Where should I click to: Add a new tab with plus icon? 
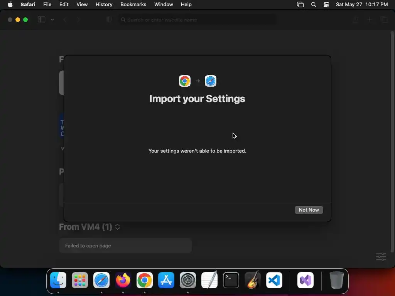370,20
